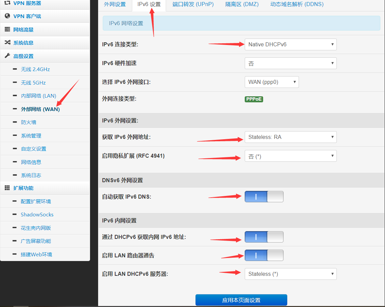Switch to the 端口转发 (UPnP) tab

point(193,4)
